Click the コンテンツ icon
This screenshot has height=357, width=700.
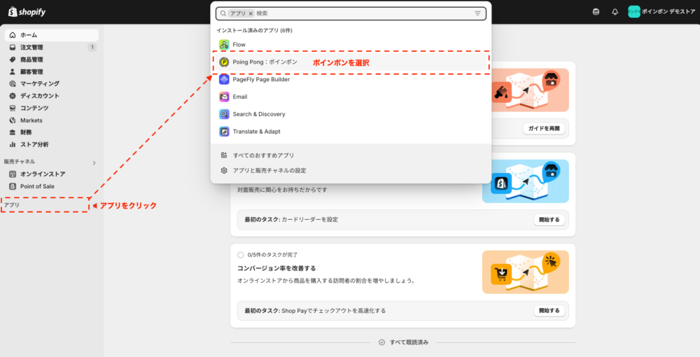[x=13, y=108]
